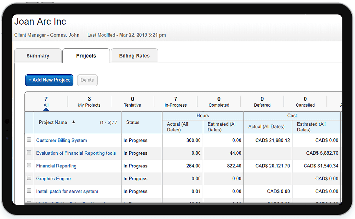Filter by Completed projects
This screenshot has height=219, width=355.
[x=219, y=102]
